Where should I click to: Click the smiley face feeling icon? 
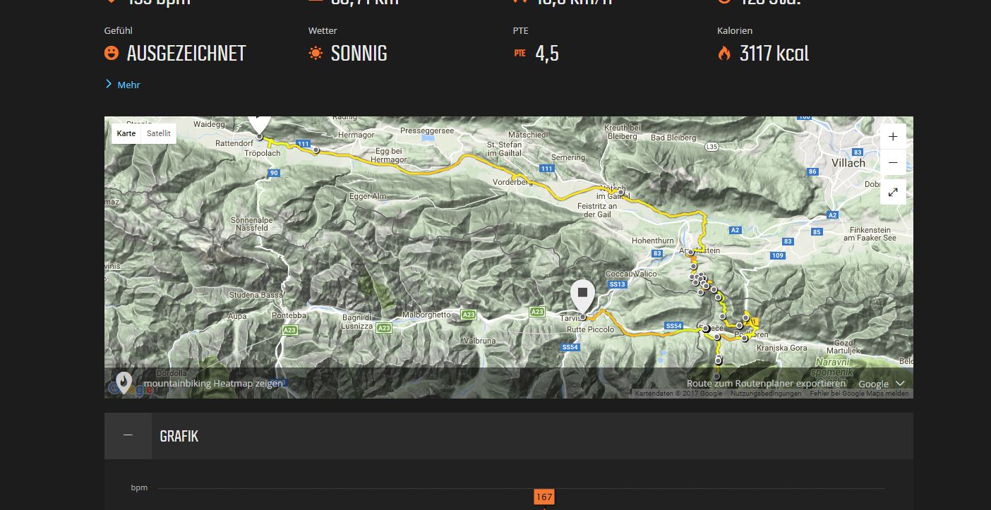(112, 53)
